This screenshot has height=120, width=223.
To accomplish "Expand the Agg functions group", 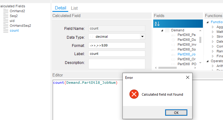I will point(213,27).
